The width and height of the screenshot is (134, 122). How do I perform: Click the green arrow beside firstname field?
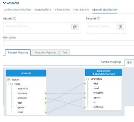coord(46,93)
